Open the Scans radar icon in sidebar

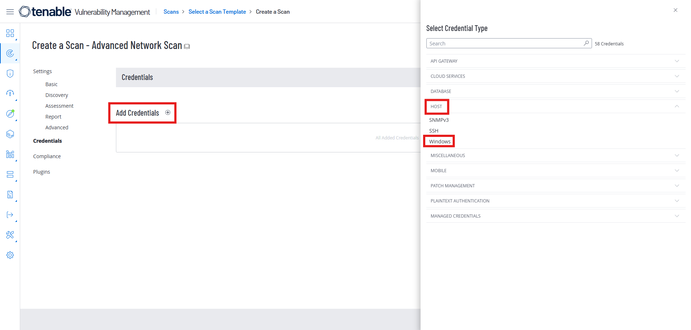[10, 53]
